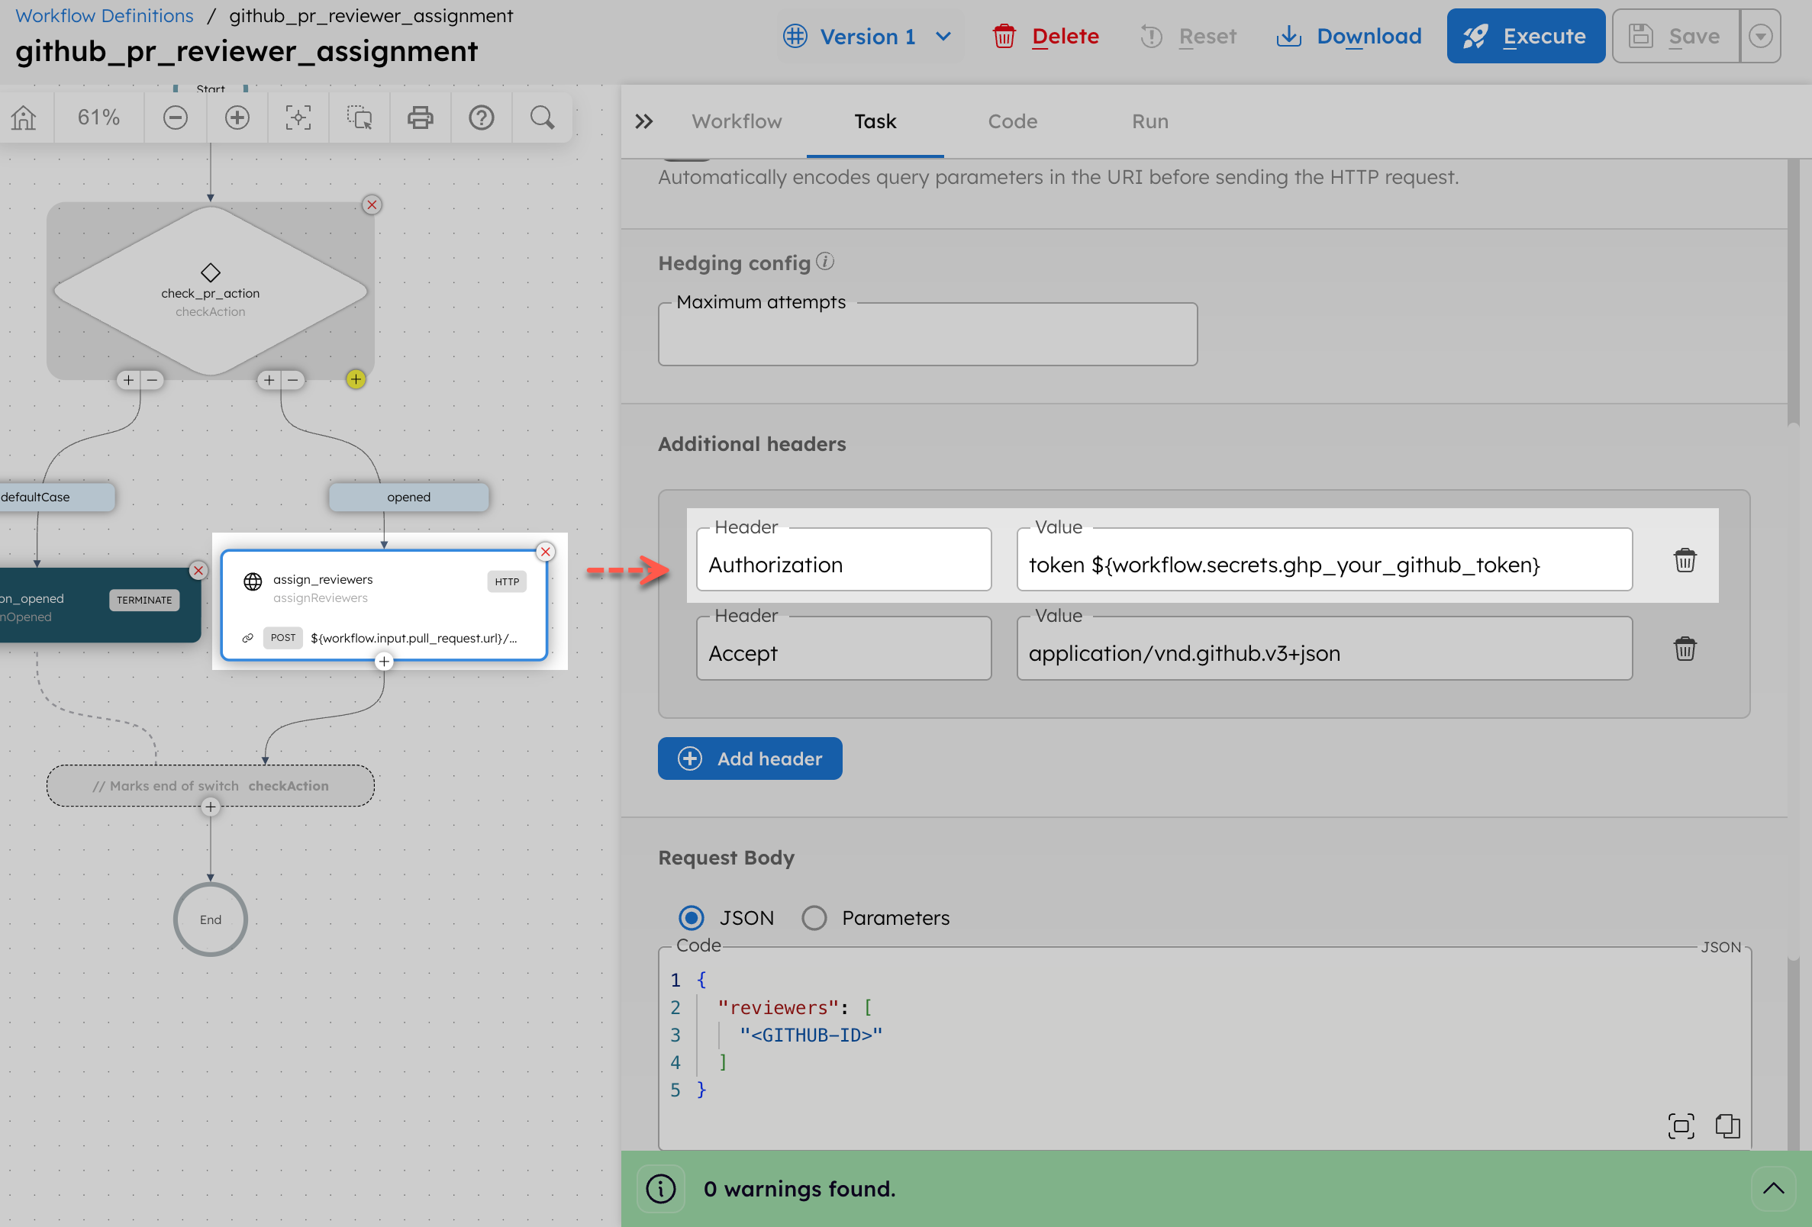Click the info icon in warnings bar
1812x1227 pixels.
click(x=661, y=1189)
